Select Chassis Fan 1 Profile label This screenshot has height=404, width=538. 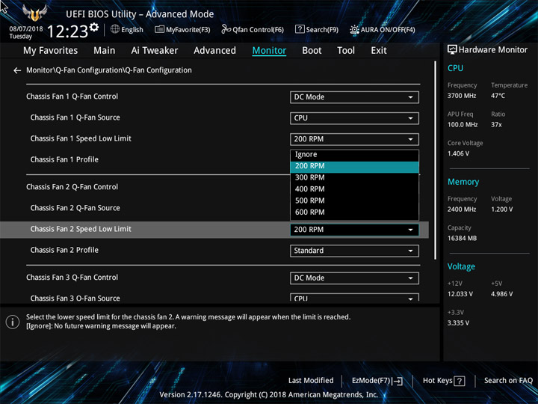tap(64, 160)
